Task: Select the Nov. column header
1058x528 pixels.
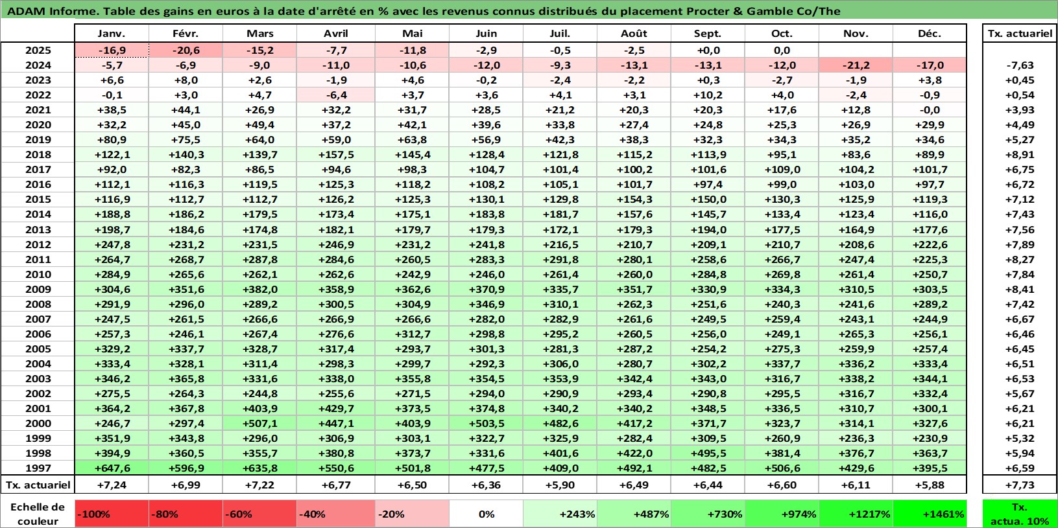Action: pyautogui.click(x=856, y=34)
